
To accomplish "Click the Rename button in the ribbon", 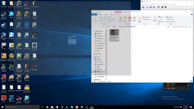I will click(134, 19).
